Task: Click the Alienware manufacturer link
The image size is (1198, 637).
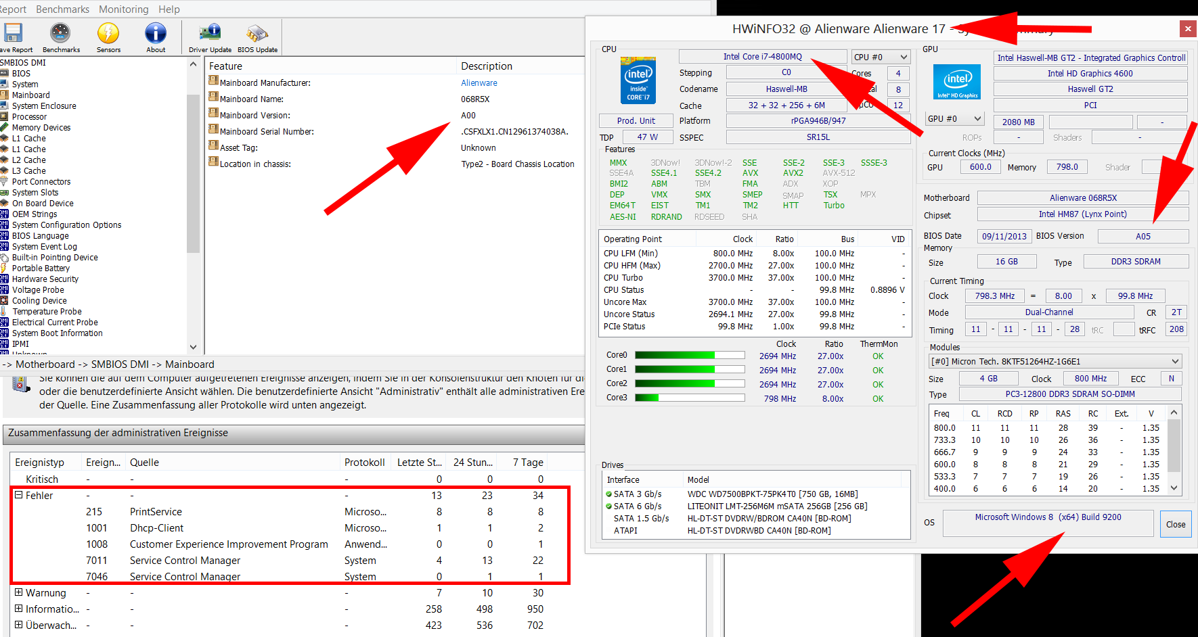Action: [479, 83]
